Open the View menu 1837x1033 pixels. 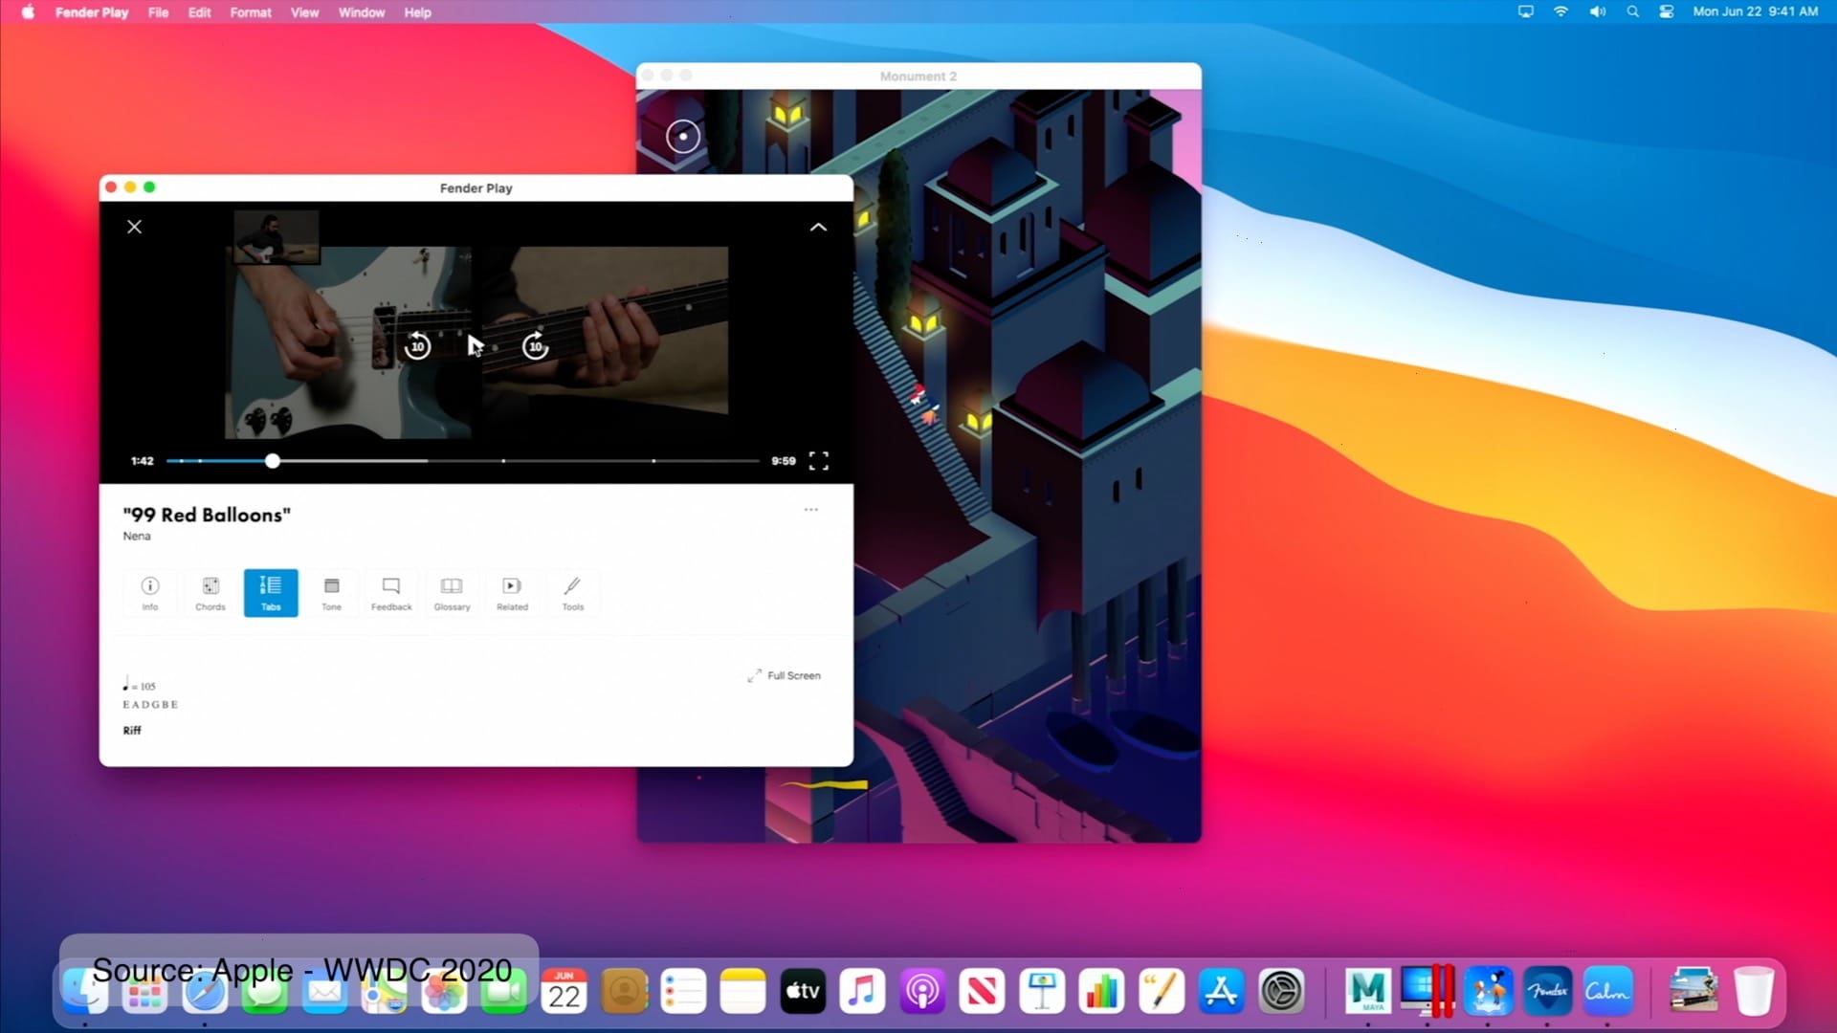click(304, 12)
